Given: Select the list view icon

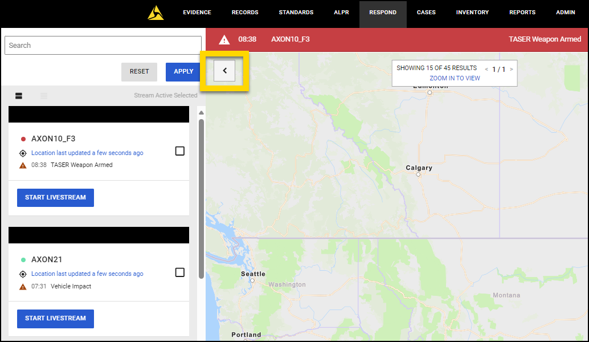Looking at the screenshot, I should click(44, 96).
